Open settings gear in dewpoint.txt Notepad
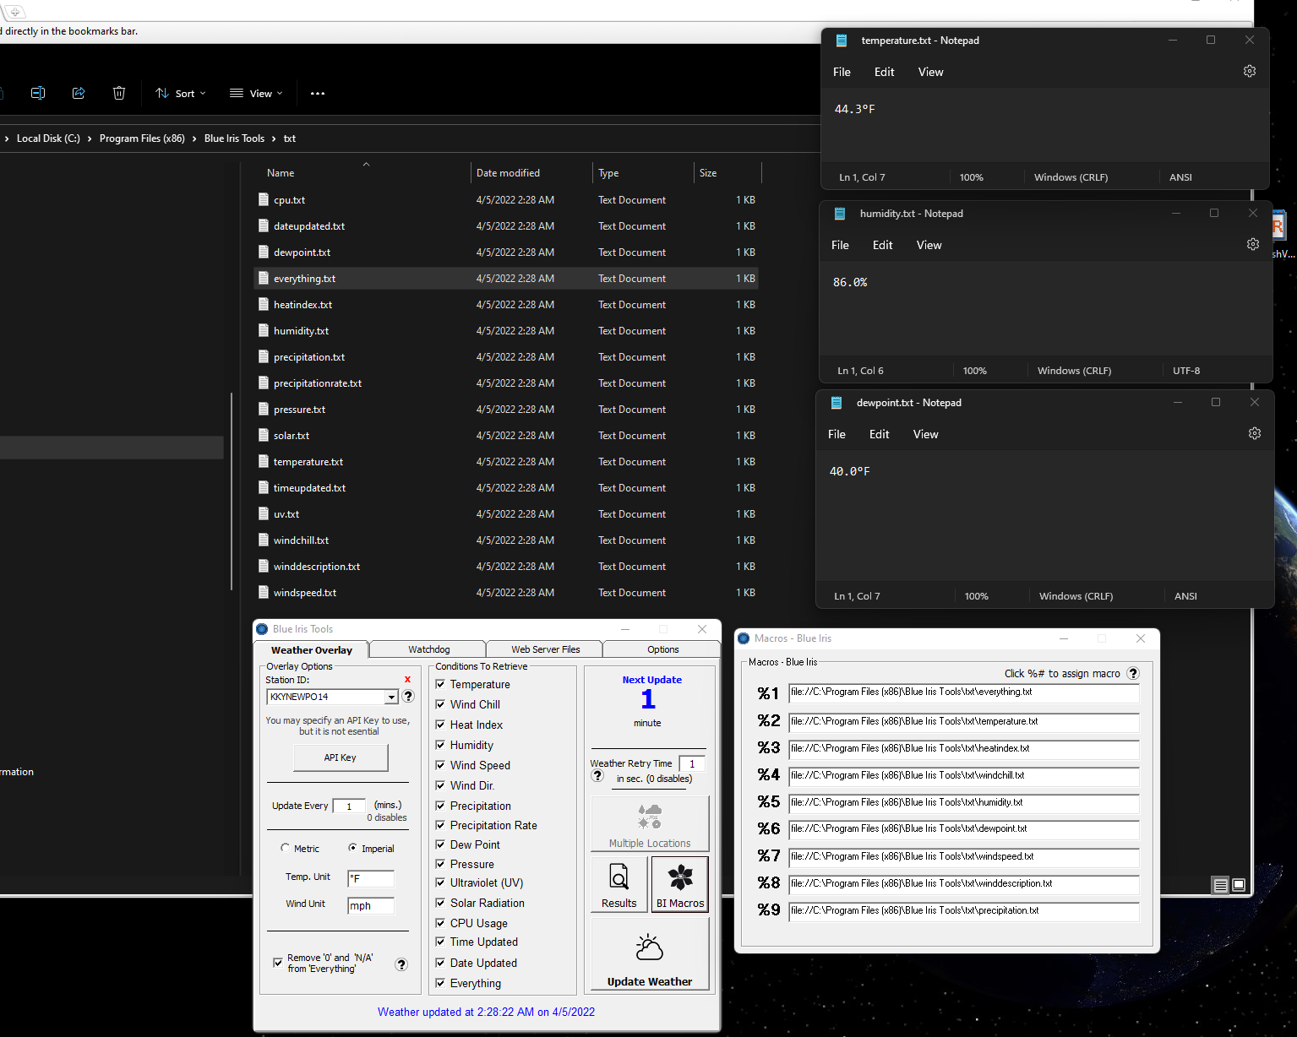This screenshot has width=1297, height=1037. pyautogui.click(x=1255, y=433)
